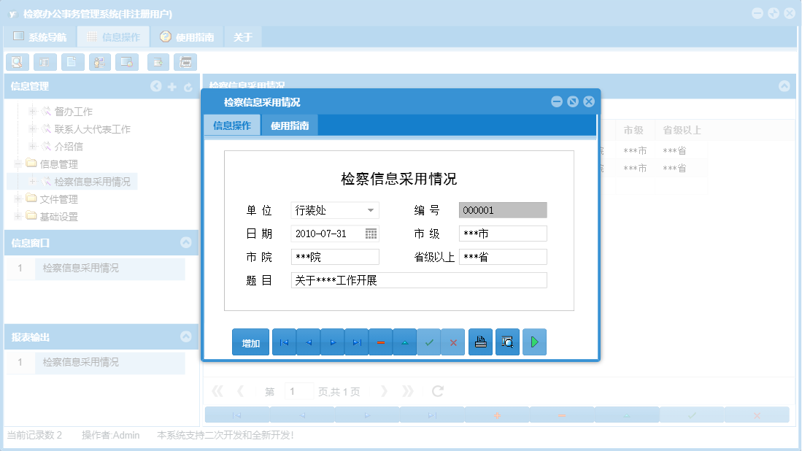Open print preview in the dialog toolbar
This screenshot has width=802, height=451.
click(507, 342)
